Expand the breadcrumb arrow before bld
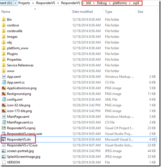161x167 pixels. [83, 3]
